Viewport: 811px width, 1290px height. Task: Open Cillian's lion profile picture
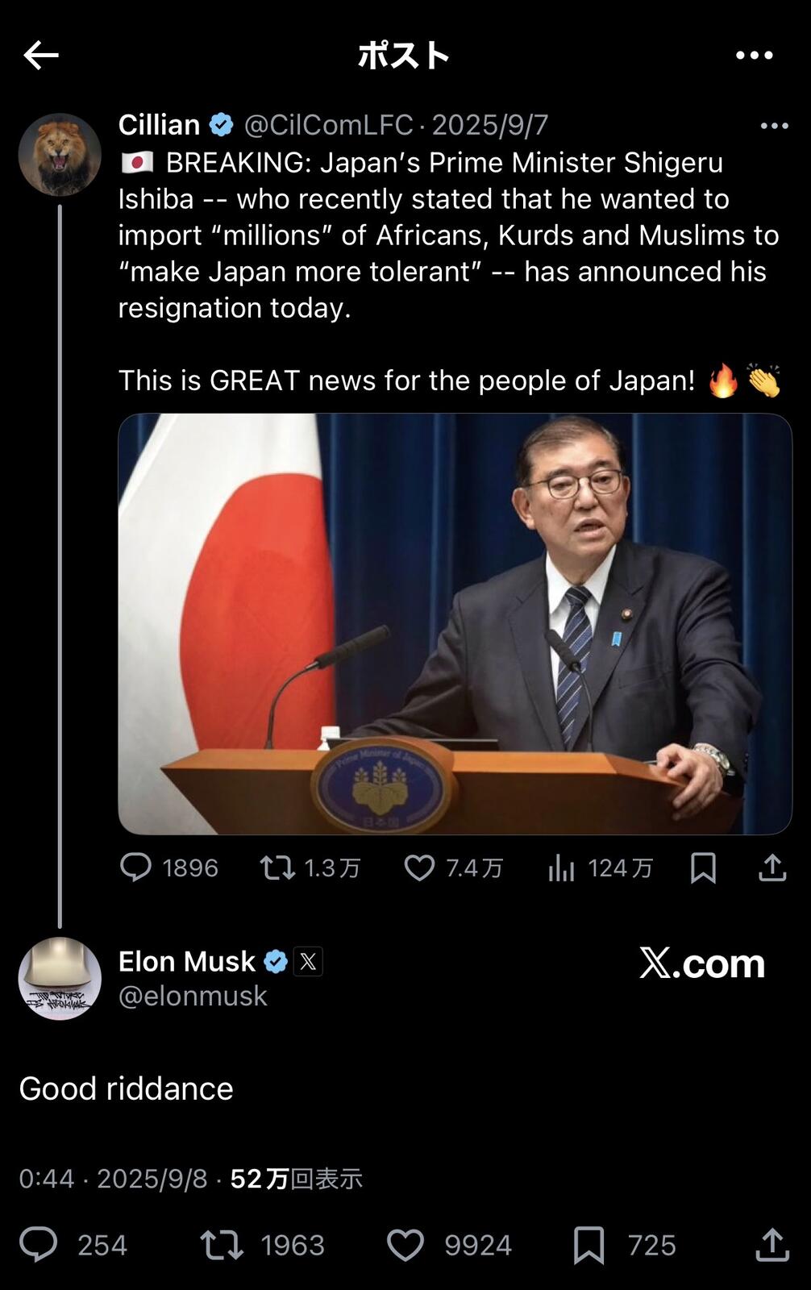pyautogui.click(x=60, y=155)
